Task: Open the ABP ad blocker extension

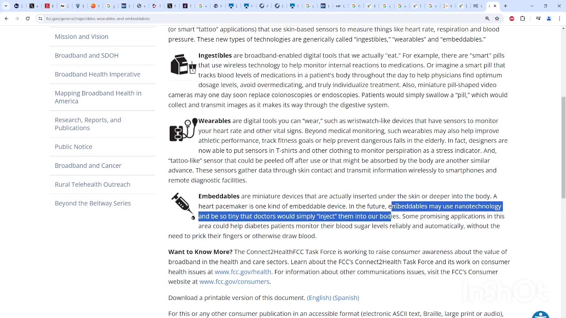Action: tap(512, 19)
